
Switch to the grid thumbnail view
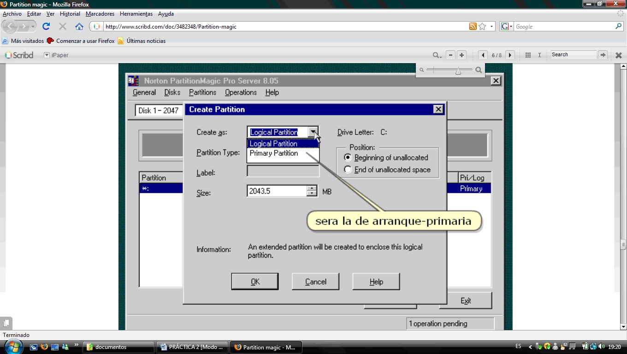point(528,55)
